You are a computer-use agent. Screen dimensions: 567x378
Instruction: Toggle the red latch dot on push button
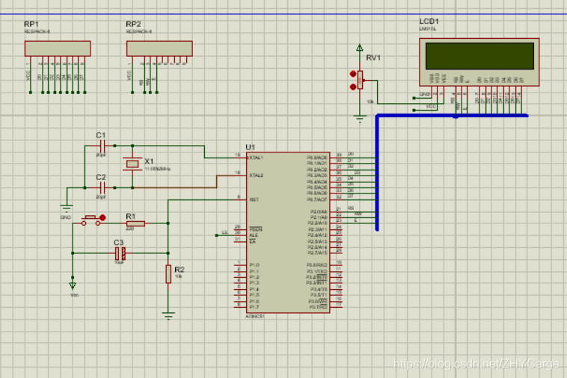[102, 217]
